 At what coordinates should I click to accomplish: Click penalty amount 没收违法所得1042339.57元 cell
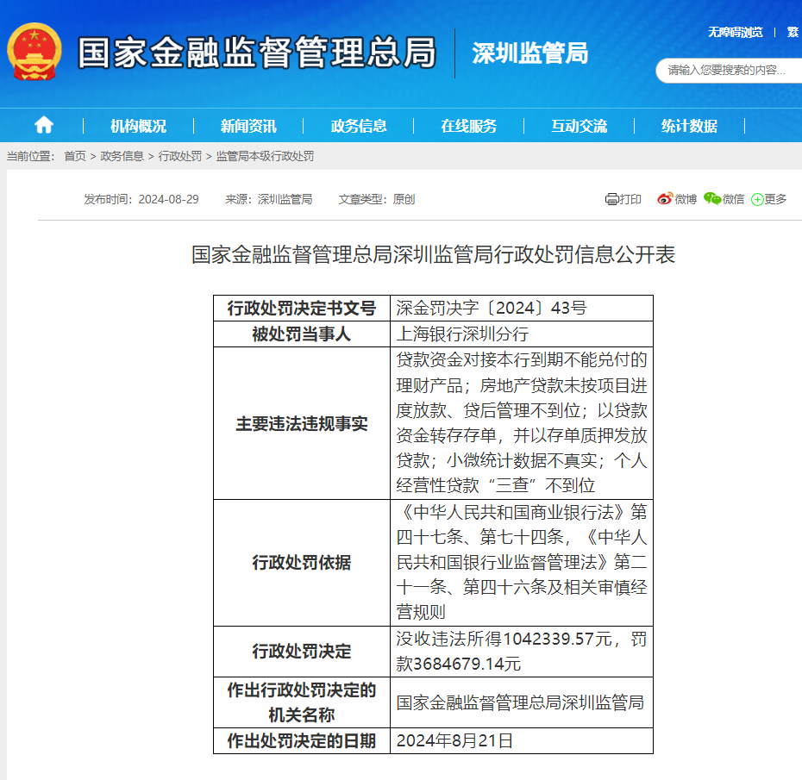(521, 652)
